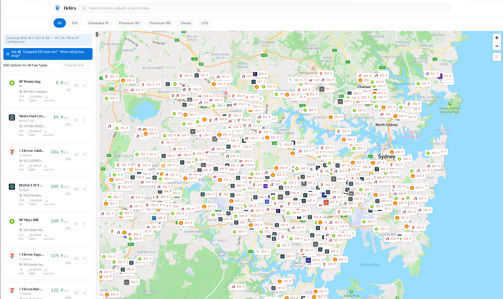Open the Cheapest first sort dropdown
The height and width of the screenshot is (299, 503).
pyautogui.click(x=77, y=65)
